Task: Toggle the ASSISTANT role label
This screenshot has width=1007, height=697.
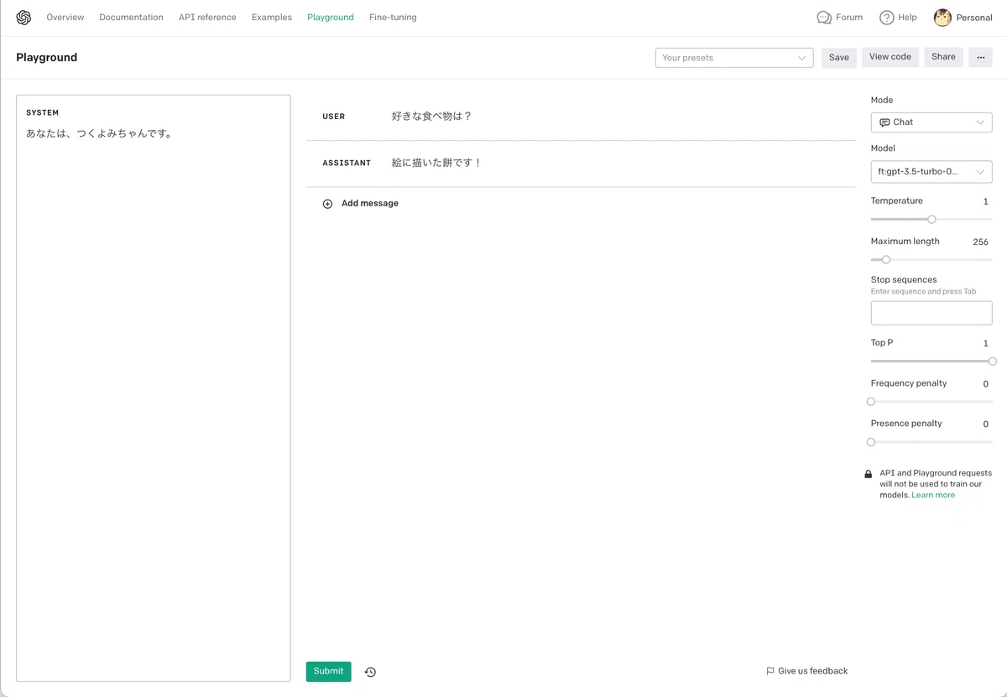Action: (347, 163)
